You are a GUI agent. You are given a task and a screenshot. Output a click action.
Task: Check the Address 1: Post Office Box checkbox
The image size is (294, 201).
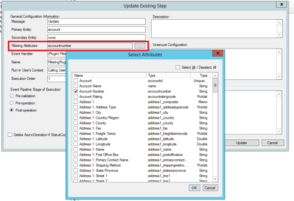pos(76,155)
